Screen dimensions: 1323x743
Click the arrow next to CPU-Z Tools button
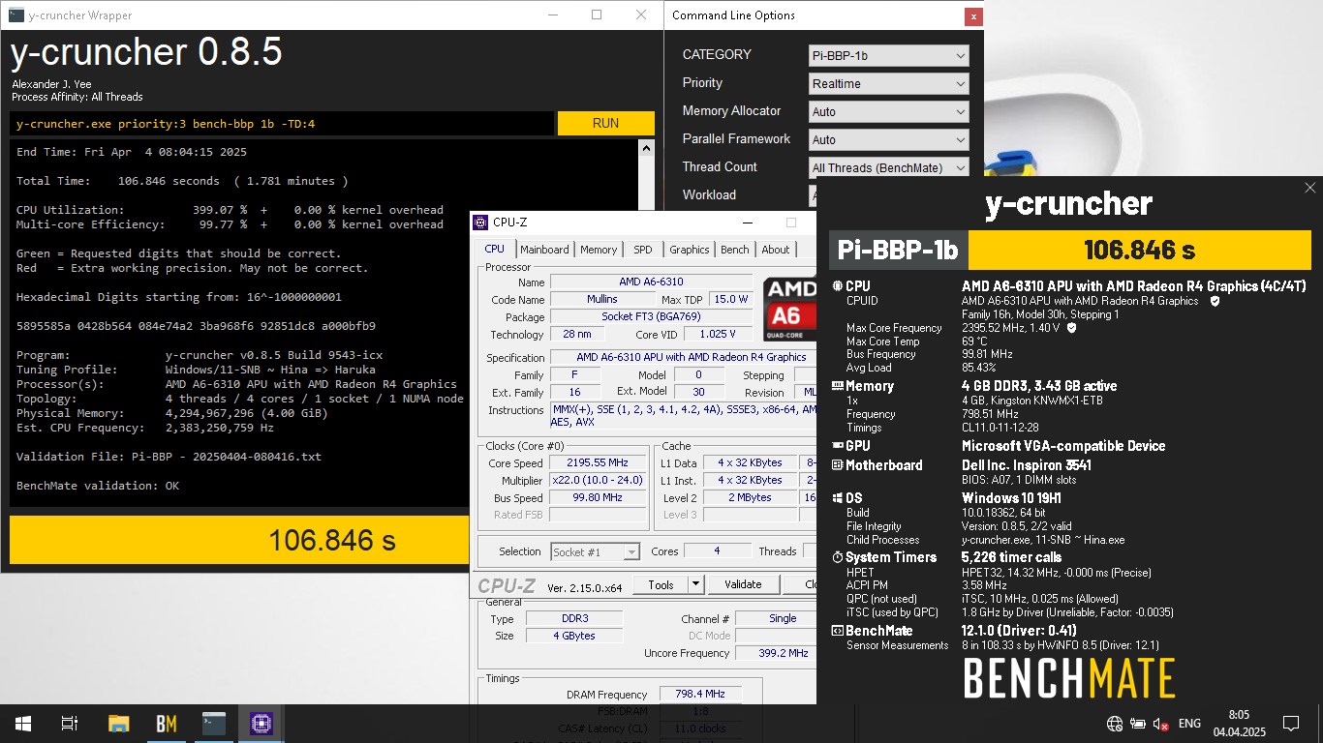click(x=695, y=584)
